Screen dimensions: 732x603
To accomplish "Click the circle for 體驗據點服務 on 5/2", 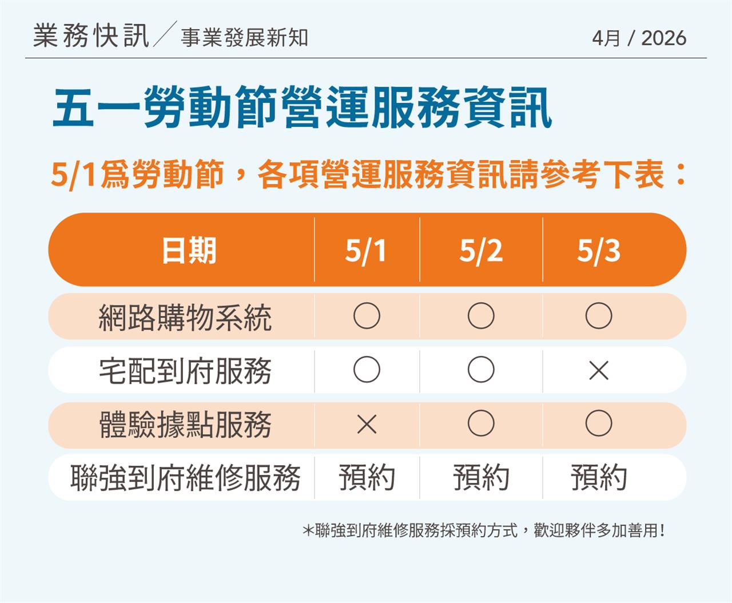I will pos(481,423).
